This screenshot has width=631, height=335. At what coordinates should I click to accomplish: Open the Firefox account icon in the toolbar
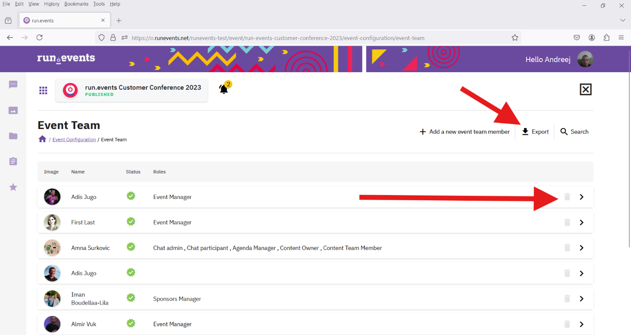(592, 38)
